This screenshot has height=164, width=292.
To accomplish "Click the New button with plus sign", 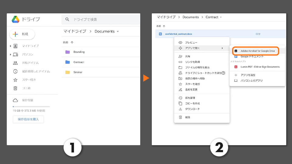I will click(x=22, y=34).
